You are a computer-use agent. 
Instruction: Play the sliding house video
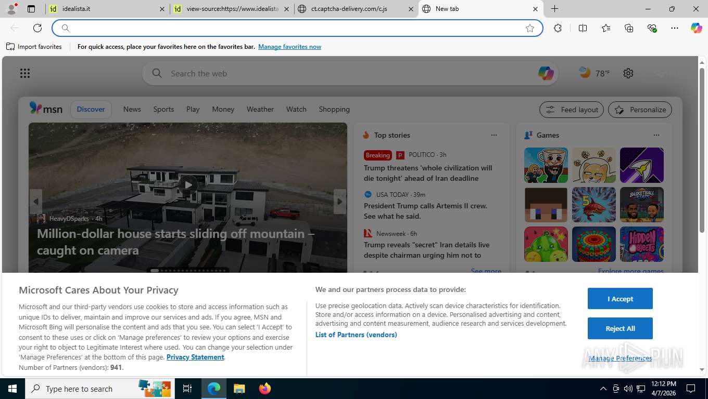pyautogui.click(x=188, y=184)
